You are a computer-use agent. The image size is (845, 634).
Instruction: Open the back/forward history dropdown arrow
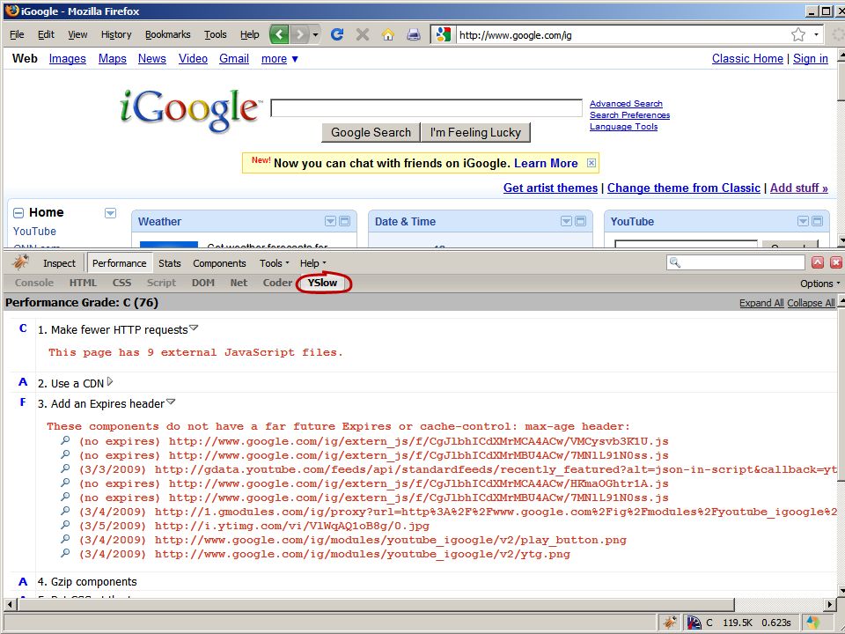tap(315, 34)
